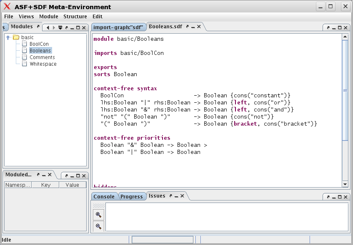Click the zoom-in magnifier in the Issues panel
The height and width of the screenshot is (245, 353).
(x=98, y=215)
